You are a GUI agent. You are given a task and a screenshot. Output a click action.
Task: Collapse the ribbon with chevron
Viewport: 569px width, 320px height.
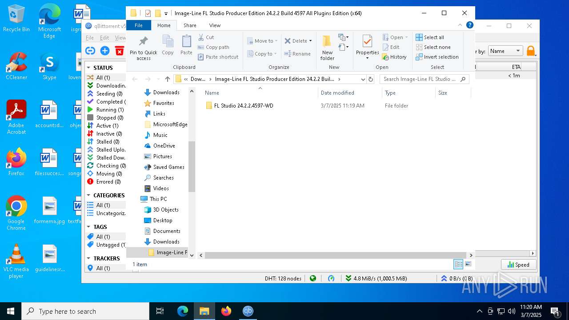tap(460, 25)
